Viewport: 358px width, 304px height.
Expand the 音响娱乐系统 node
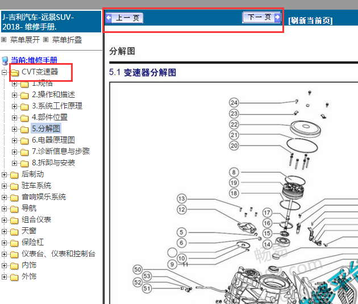[4, 197]
